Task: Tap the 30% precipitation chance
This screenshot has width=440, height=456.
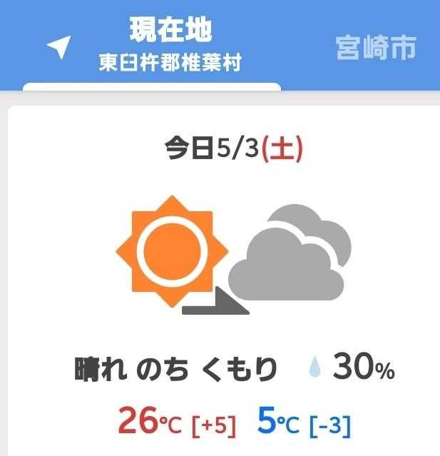Action: (363, 369)
